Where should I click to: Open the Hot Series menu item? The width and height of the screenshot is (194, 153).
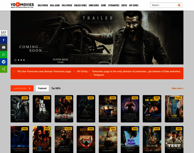point(134,5)
